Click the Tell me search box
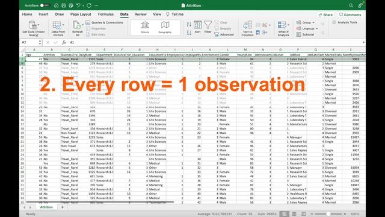 pos(175,14)
